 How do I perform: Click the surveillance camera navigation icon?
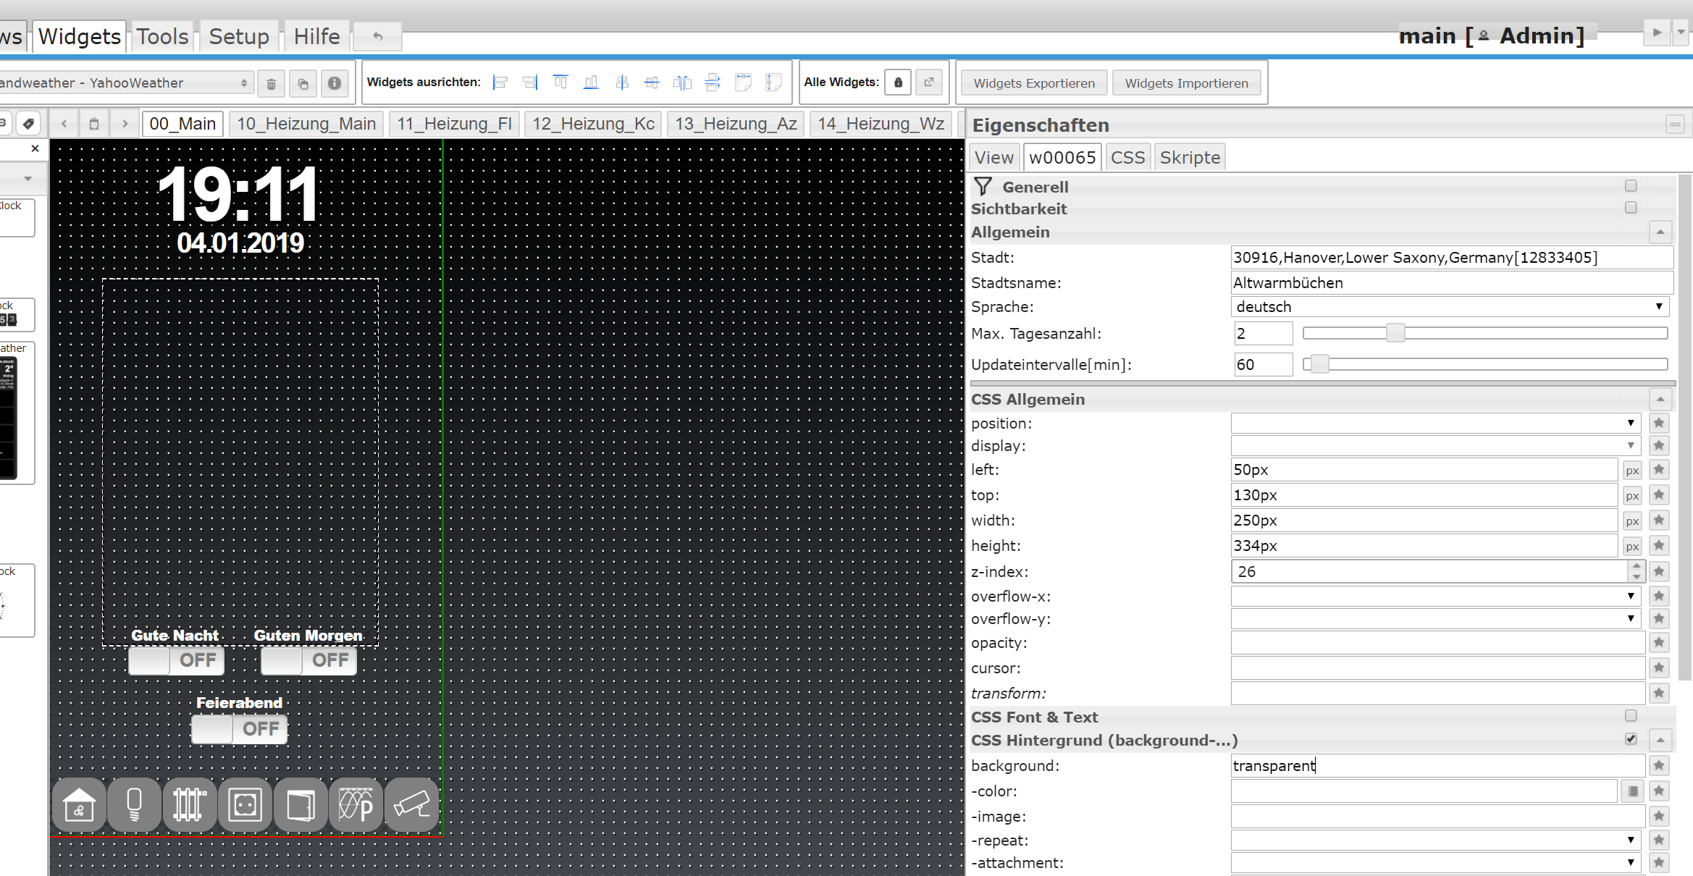pos(411,804)
